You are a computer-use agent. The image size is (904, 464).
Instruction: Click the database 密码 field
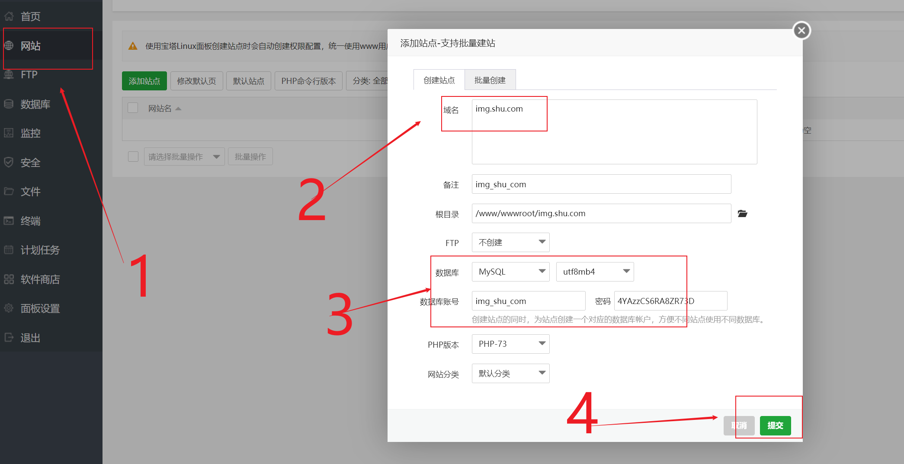[671, 301]
